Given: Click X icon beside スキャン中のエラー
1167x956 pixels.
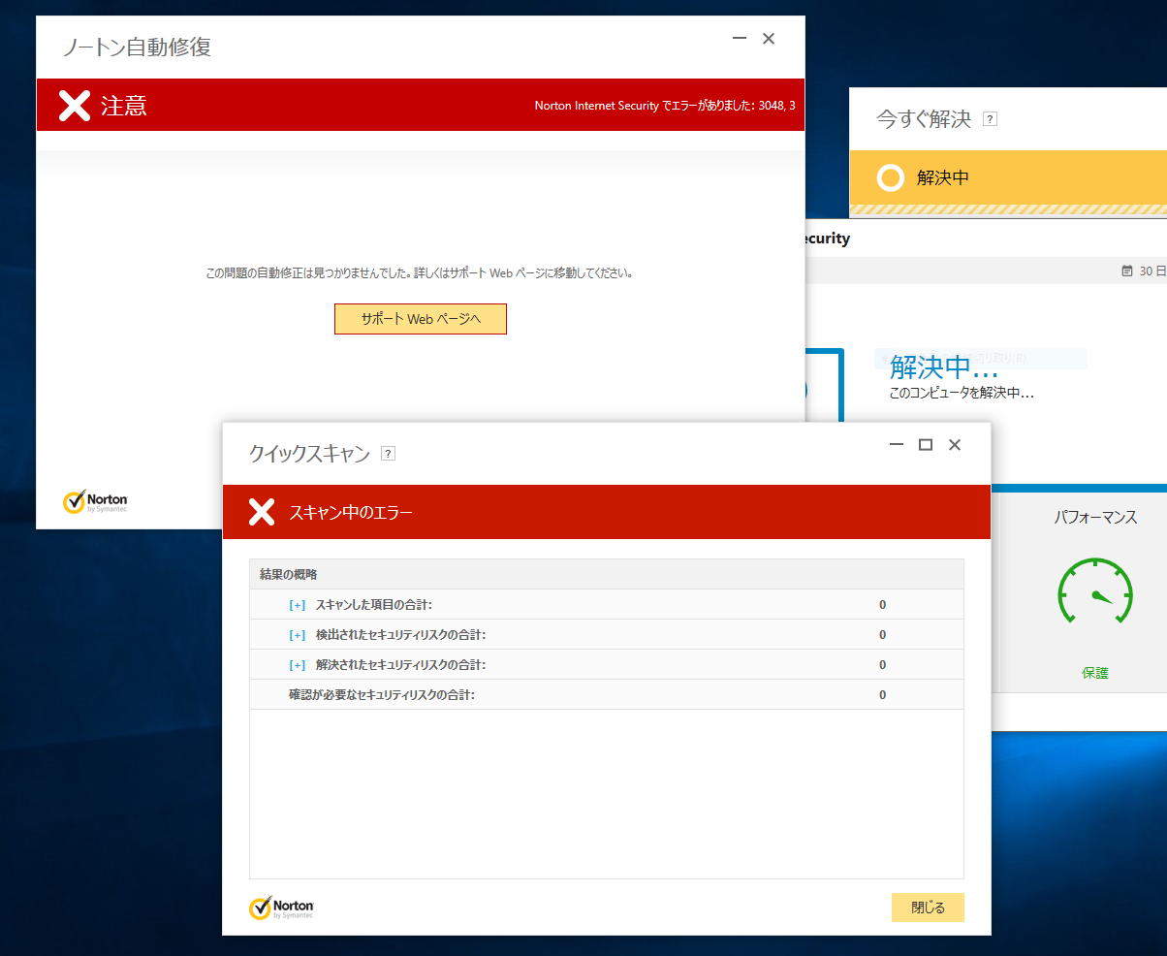Looking at the screenshot, I should tap(262, 512).
